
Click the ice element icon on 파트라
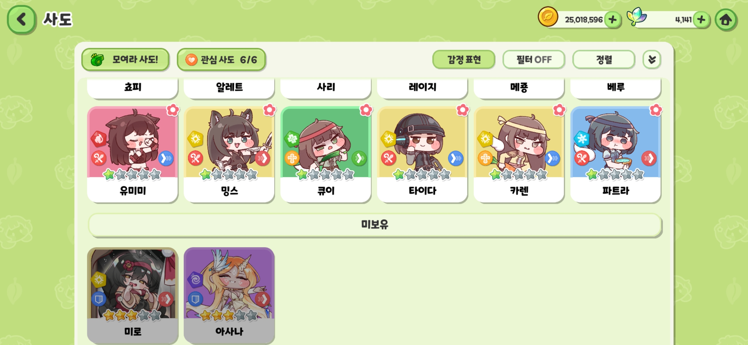581,139
